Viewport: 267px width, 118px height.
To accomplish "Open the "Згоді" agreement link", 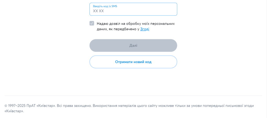I will coord(145,29).
